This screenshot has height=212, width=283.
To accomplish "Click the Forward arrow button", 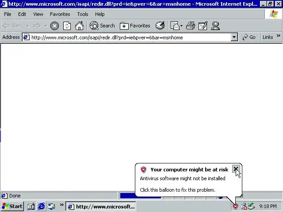I will 37,26.
